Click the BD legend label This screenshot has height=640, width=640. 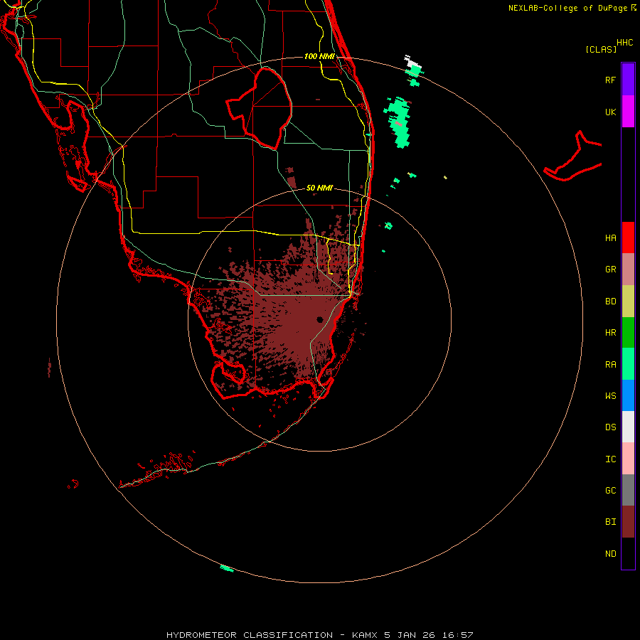tap(610, 302)
